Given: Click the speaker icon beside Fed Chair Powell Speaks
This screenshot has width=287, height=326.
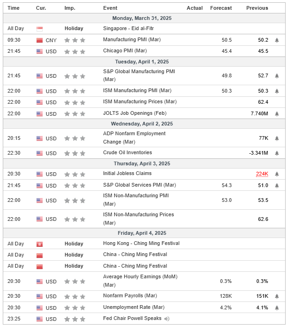Looking at the screenshot, I should coord(167,319).
